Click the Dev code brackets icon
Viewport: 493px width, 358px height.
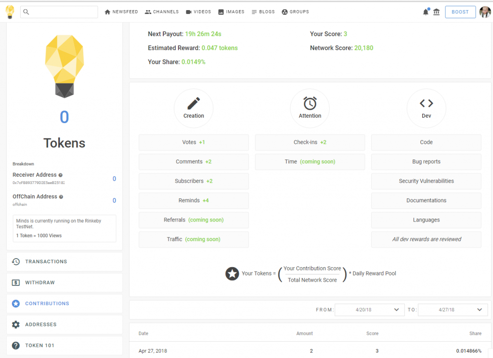point(427,103)
